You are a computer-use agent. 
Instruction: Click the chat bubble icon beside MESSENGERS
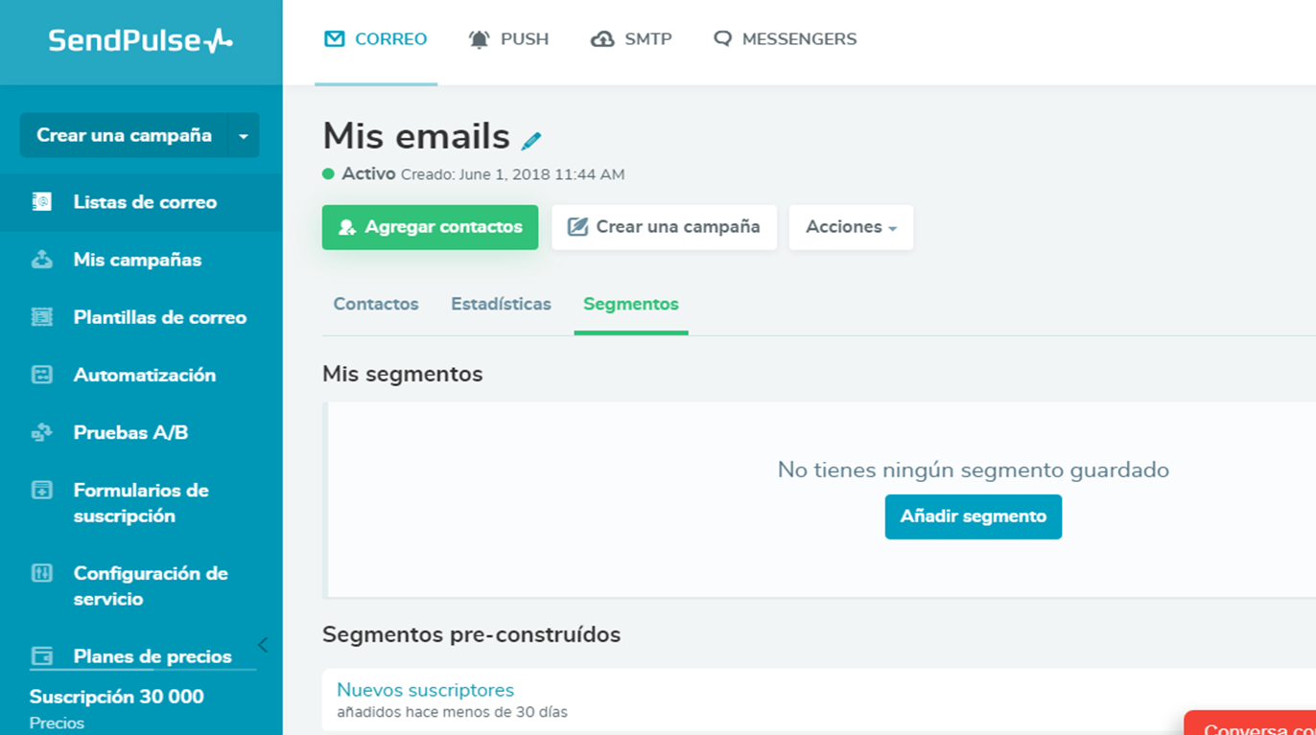[722, 39]
